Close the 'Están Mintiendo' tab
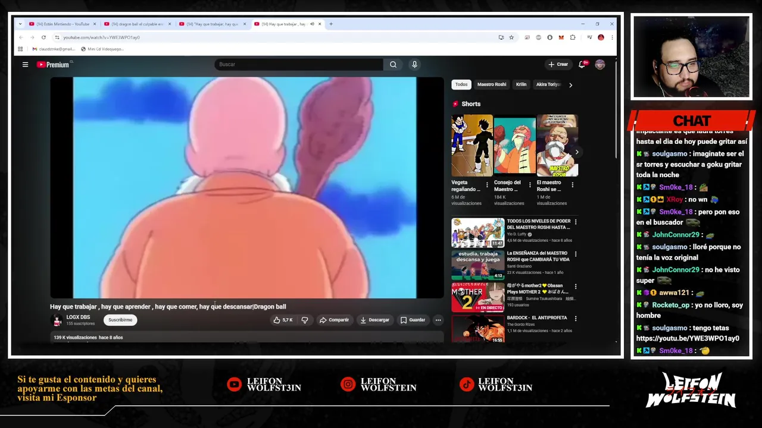 pos(95,24)
